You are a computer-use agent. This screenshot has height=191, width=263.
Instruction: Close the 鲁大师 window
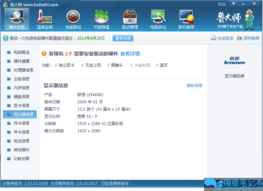point(254,4)
